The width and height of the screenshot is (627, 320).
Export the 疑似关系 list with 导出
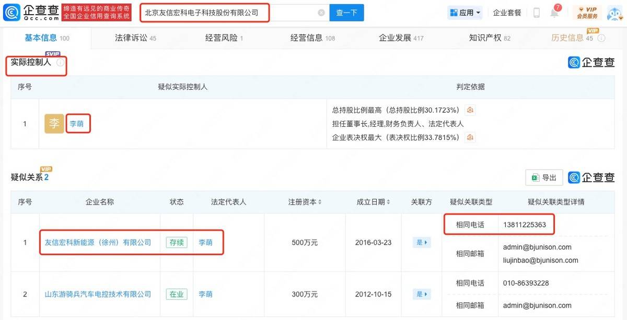point(544,177)
